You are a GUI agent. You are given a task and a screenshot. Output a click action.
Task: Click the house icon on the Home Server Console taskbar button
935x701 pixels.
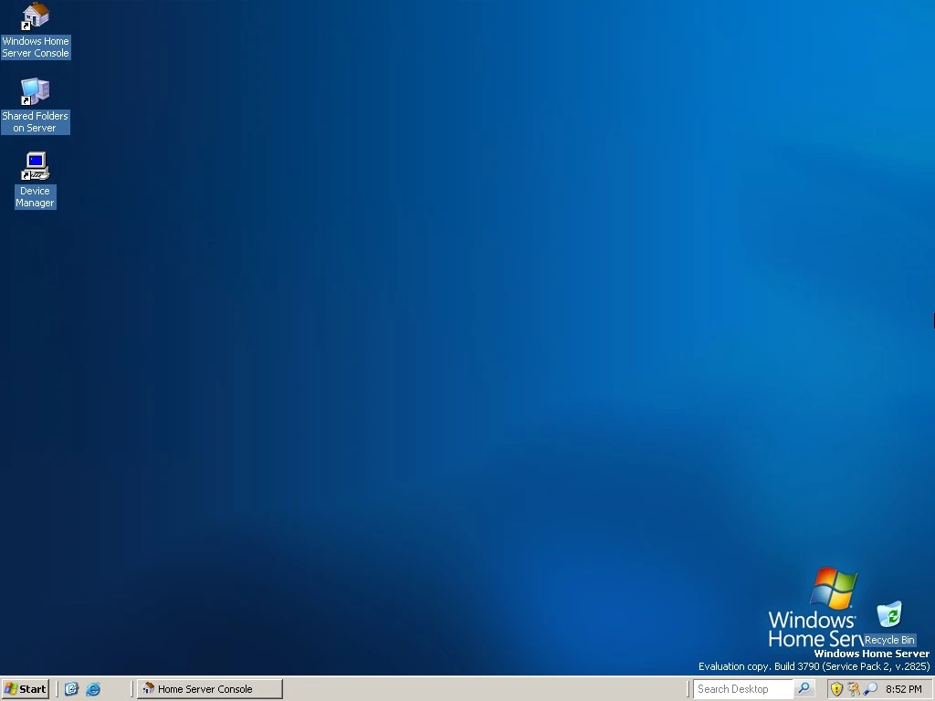tap(147, 689)
